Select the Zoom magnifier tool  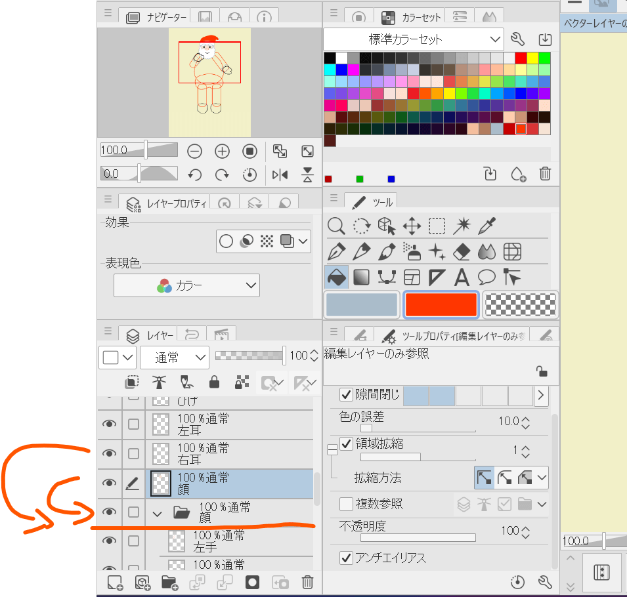coord(336,226)
